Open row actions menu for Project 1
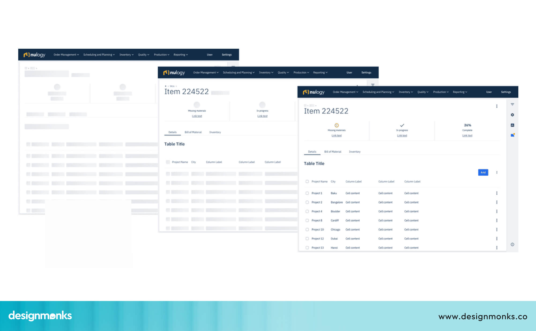This screenshot has width=536, height=331. [497, 193]
